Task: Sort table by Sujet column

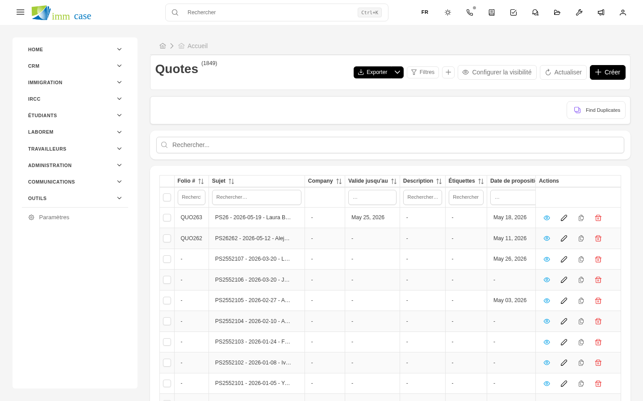Action: coord(231,181)
